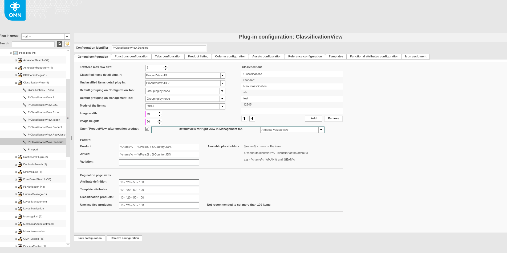Select 'New classification' in the Classification list

coord(255,86)
